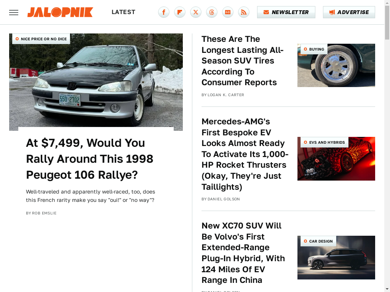This screenshot has height=292, width=390.
Task: Read the Mercedes-AMG bespoke EV article
Action: 245,154
